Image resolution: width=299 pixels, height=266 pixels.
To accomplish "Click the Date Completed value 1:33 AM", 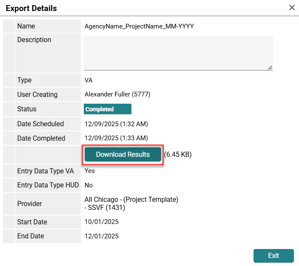I will (x=117, y=138).
